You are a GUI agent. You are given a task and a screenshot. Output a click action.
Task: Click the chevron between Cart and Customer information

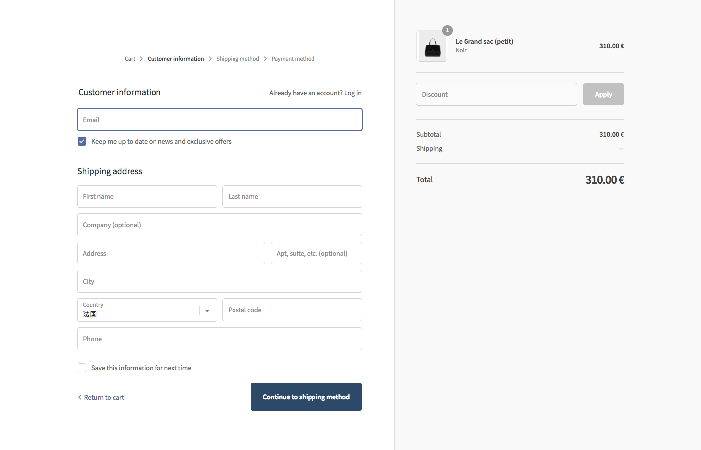coord(141,58)
